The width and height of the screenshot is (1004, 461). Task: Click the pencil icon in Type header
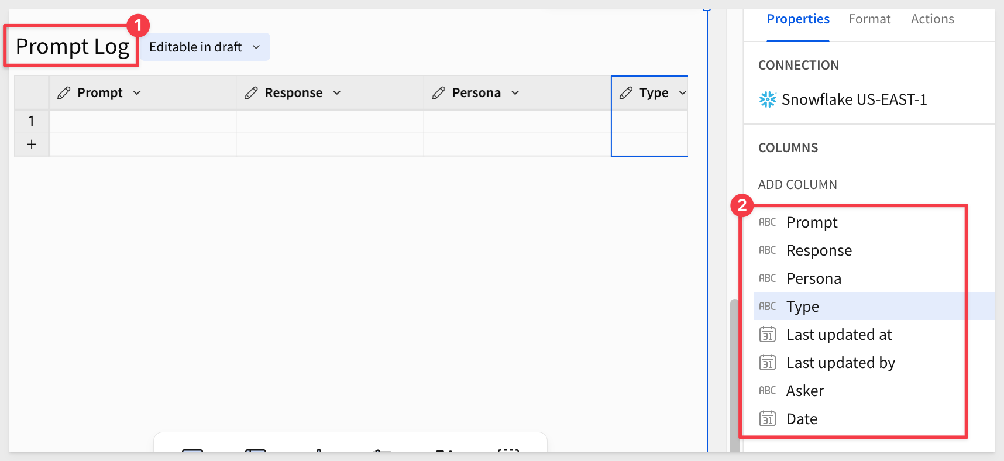pyautogui.click(x=625, y=93)
